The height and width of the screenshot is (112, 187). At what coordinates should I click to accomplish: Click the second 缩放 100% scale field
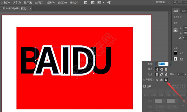tap(173, 107)
